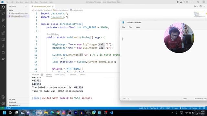Open the Explorer view in activity bar
The width and height of the screenshot is (207, 116).
click(x=3, y=7)
